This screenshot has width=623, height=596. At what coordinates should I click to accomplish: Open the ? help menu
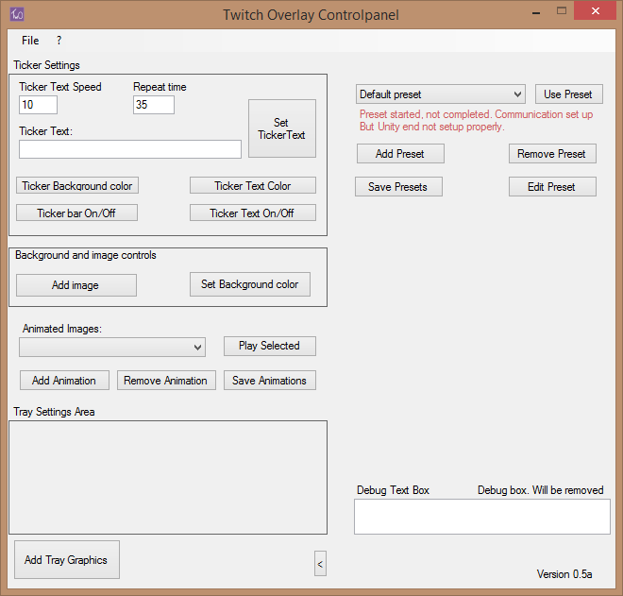59,41
